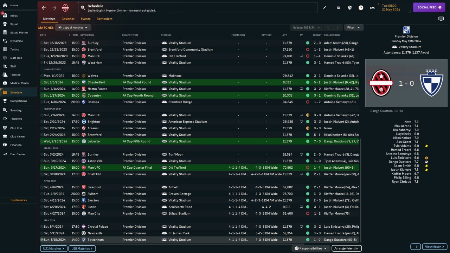
Task: Toggle the selection circle on the Brentford 12/23/2023 row
Action: pos(42,50)
